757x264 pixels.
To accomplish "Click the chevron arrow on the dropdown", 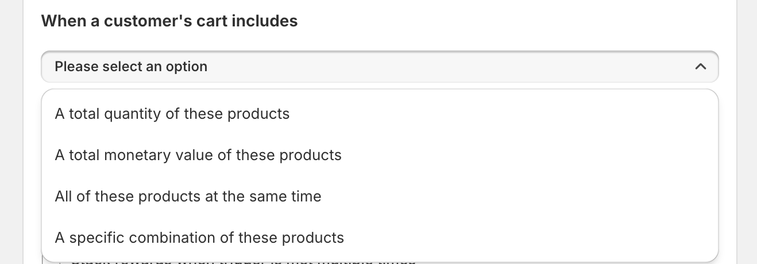I will click(700, 67).
